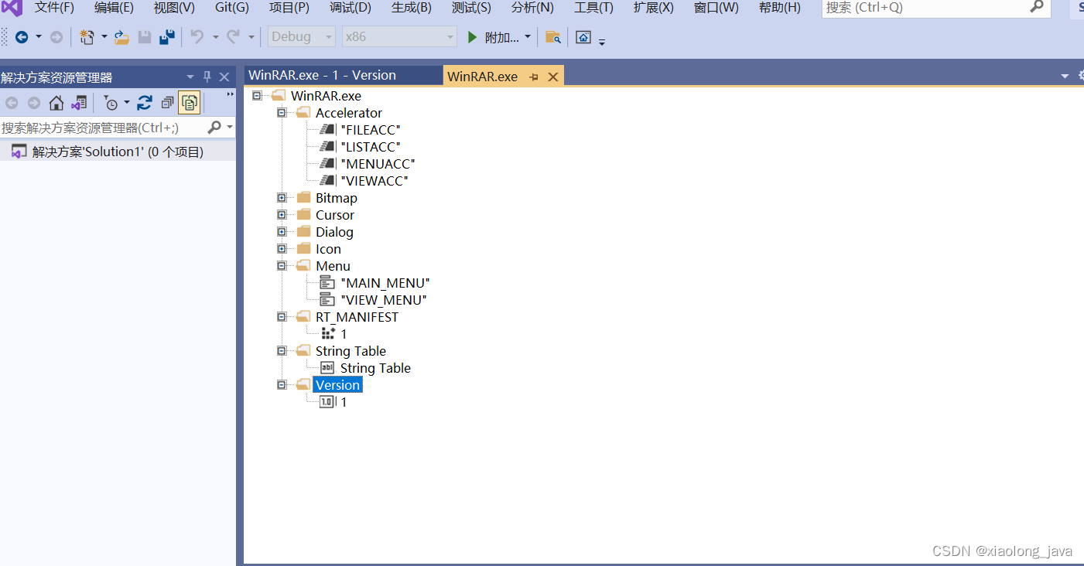Open the 文件(F) menu

coord(54,8)
